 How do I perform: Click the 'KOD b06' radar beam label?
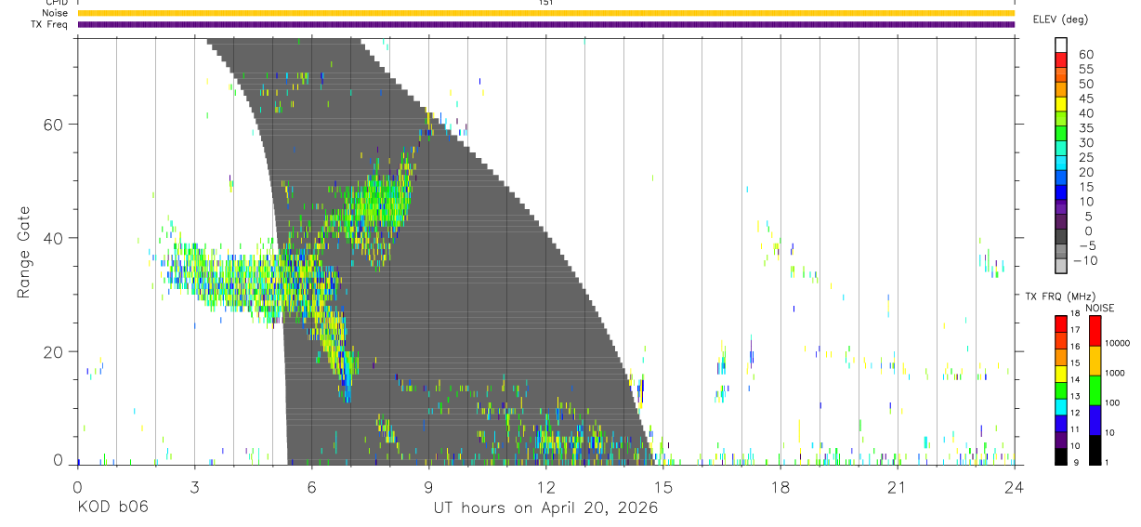pos(111,508)
